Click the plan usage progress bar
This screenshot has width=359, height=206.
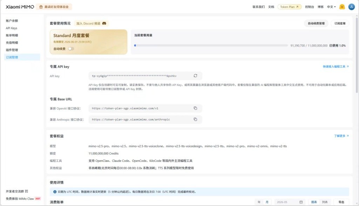pos(211,45)
